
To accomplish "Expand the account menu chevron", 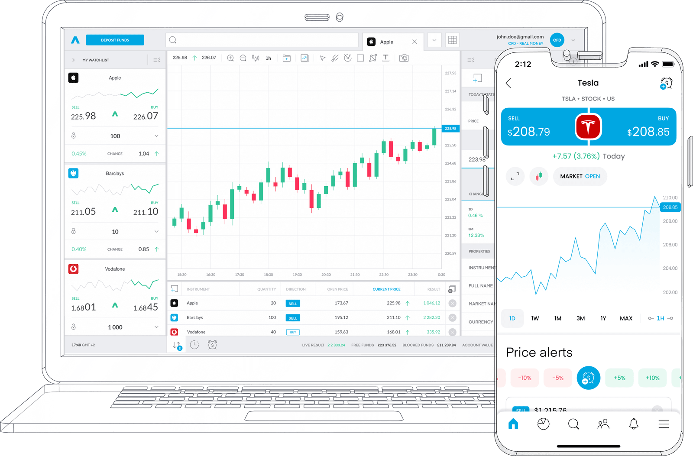I will pos(573,40).
